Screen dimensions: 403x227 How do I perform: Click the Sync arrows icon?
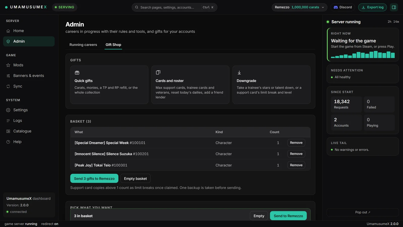pos(8,86)
